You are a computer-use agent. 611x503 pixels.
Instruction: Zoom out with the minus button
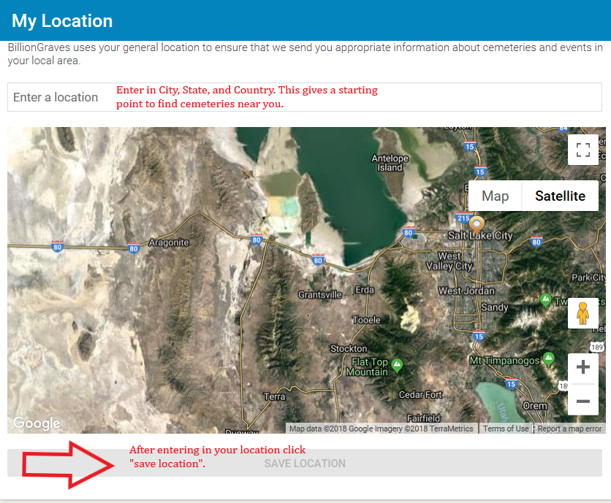[x=583, y=401]
